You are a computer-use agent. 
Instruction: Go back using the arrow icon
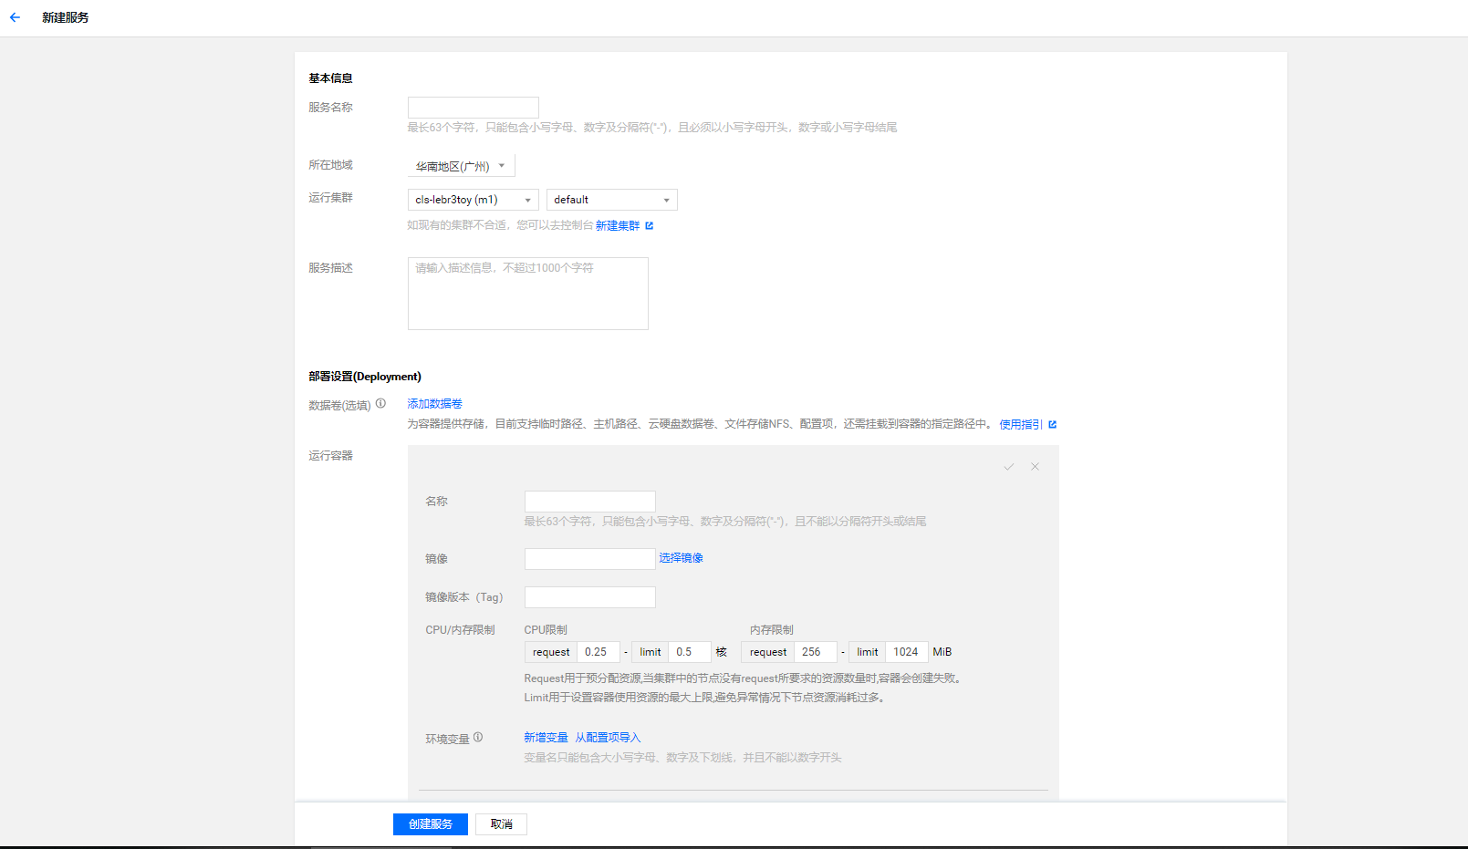(x=15, y=17)
